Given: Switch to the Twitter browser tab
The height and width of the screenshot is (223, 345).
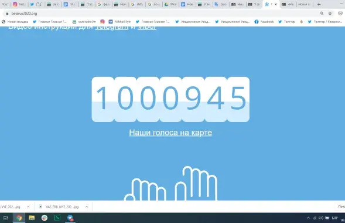Looking at the screenshot, I should point(36,4).
